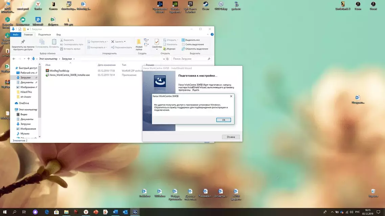Image resolution: width=385 pixels, height=216 pixels.
Task: Select OneDrive in the navigation pane
Action: pos(22,103)
